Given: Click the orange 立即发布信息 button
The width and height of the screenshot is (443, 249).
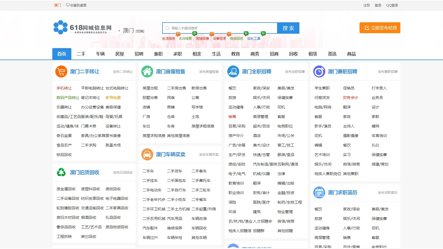Looking at the screenshot, I should click(380, 28).
